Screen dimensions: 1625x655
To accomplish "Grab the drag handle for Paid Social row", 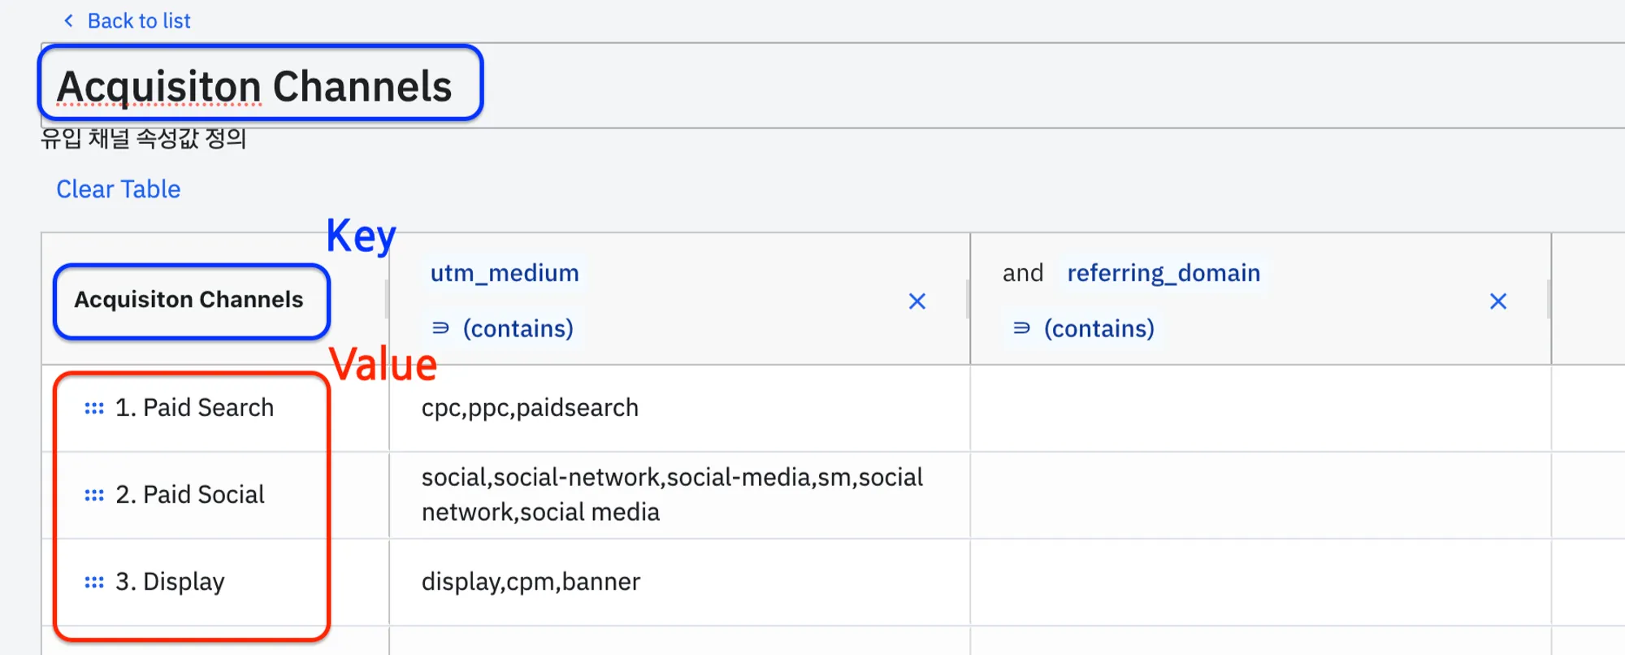I will click(94, 495).
